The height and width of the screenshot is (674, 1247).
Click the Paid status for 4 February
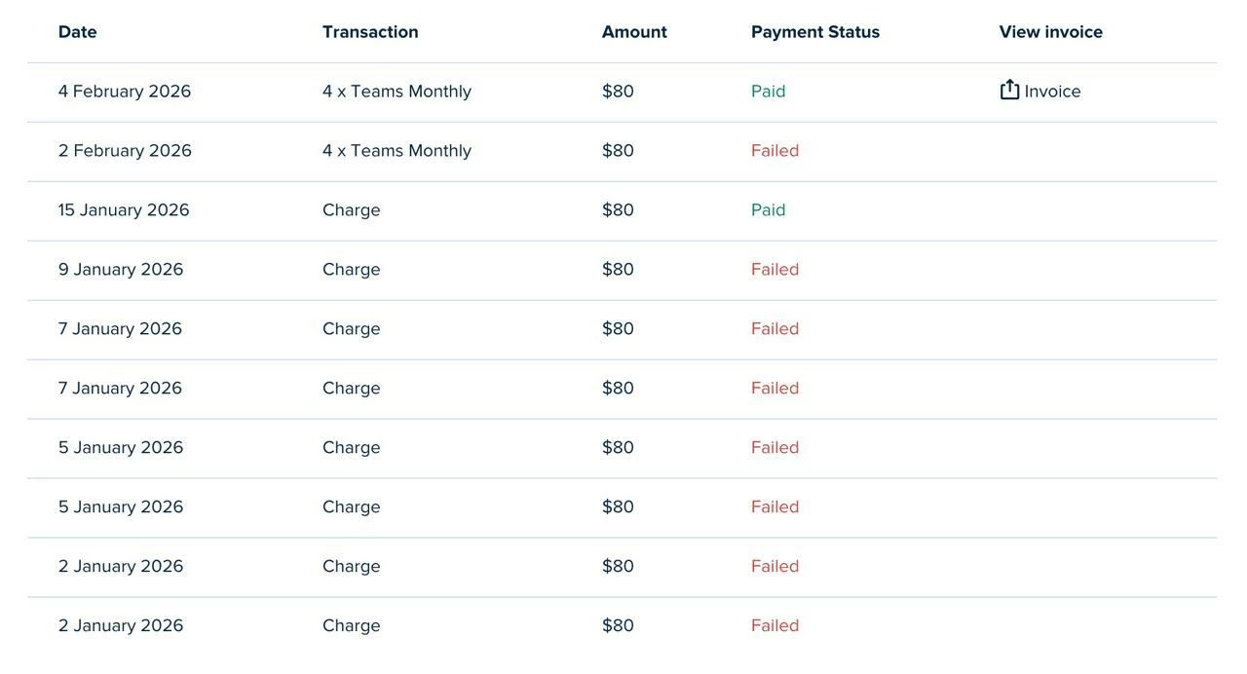point(768,92)
